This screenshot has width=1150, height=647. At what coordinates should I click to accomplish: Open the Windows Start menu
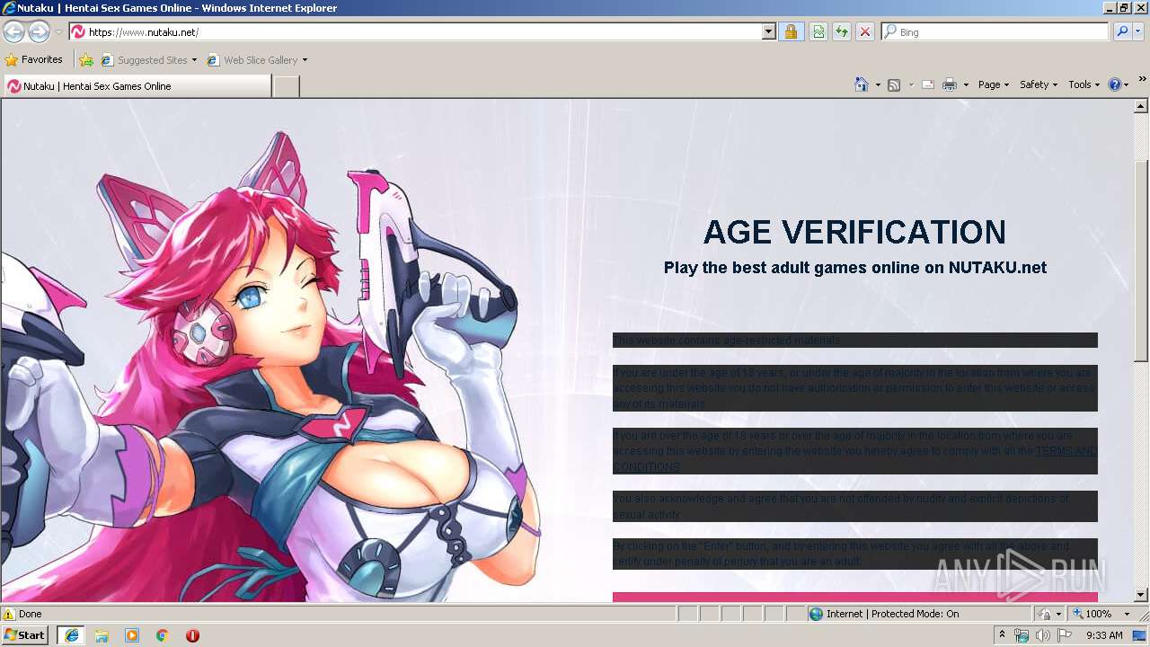[x=25, y=635]
